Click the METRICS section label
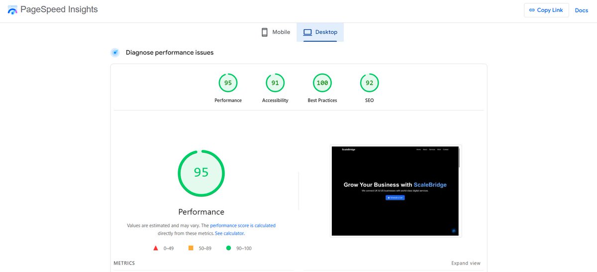 (124, 263)
